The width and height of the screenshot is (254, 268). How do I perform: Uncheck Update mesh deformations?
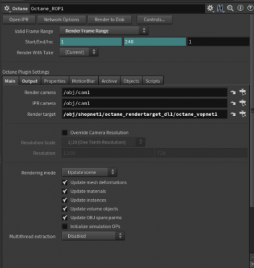[x=65, y=182]
